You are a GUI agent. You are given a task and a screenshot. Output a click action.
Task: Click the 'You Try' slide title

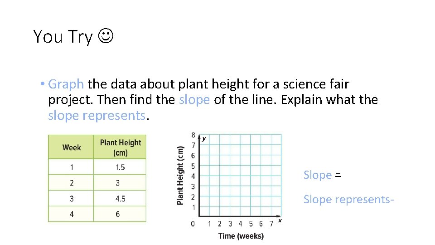click(63, 37)
